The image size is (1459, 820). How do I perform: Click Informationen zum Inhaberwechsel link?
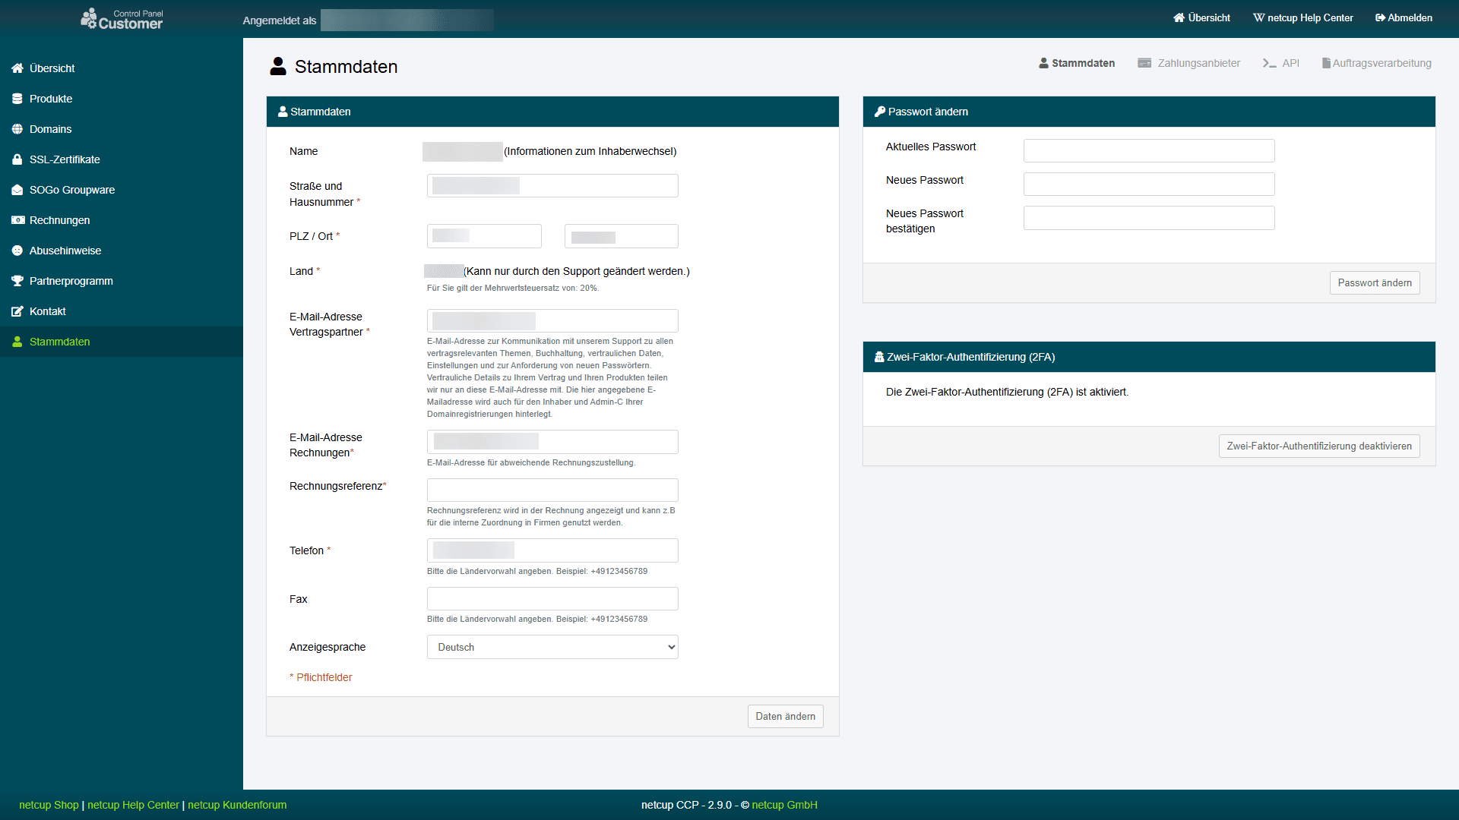click(590, 151)
